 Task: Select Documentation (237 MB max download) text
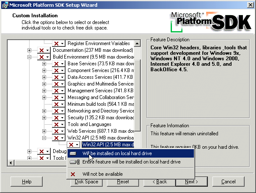point(93,50)
